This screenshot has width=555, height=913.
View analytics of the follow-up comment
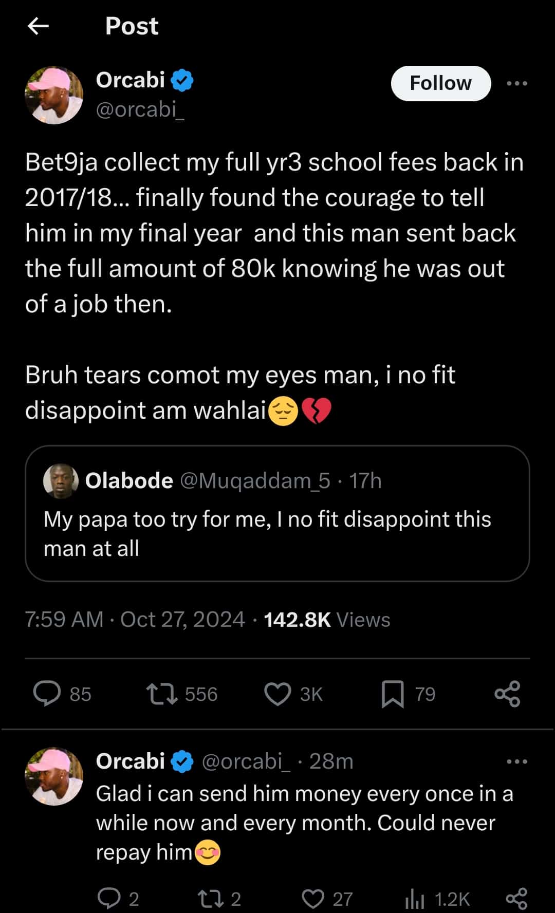(x=415, y=899)
